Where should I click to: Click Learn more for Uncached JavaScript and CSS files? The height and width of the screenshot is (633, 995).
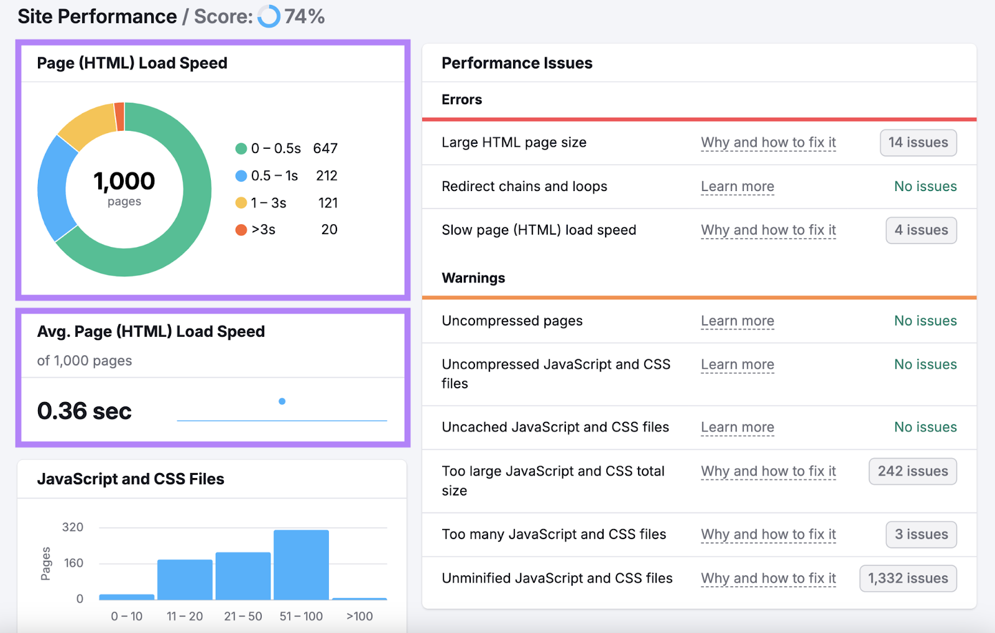tap(738, 427)
